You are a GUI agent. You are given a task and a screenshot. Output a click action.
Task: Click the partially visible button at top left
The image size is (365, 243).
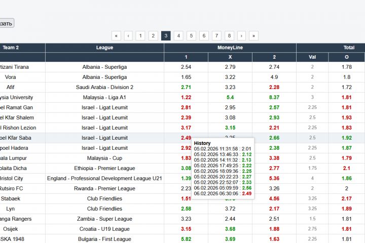[x=6, y=23]
